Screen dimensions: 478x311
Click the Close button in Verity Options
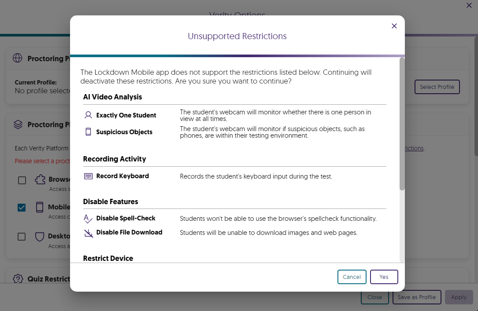374,297
